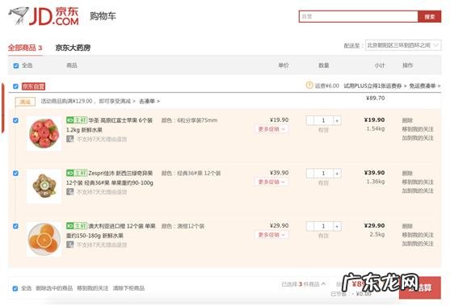450x306 pixels.
Task: Increase the orange item quantity with plus
Action: [x=337, y=226]
